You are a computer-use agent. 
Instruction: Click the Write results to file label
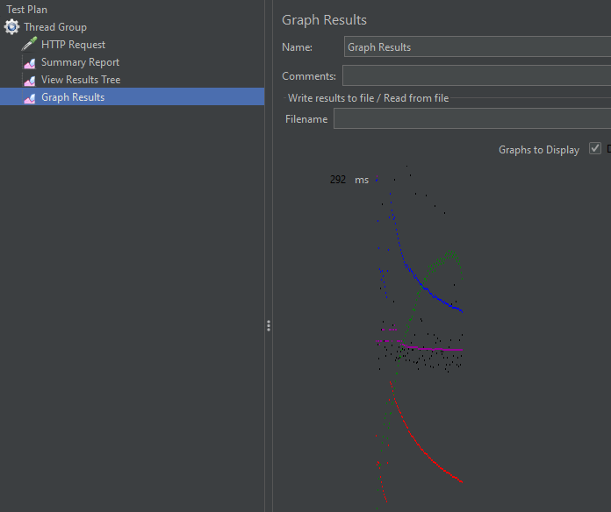(x=368, y=98)
